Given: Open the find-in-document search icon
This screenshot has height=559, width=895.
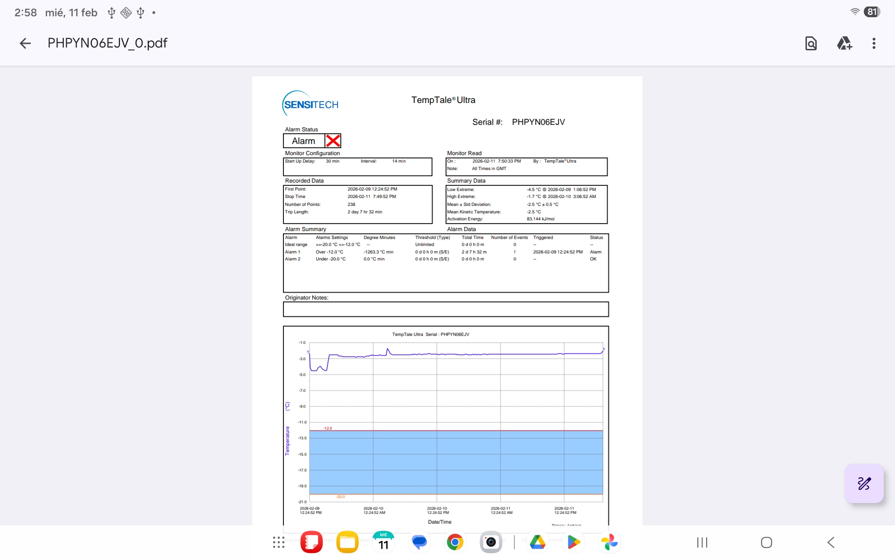Looking at the screenshot, I should point(811,43).
